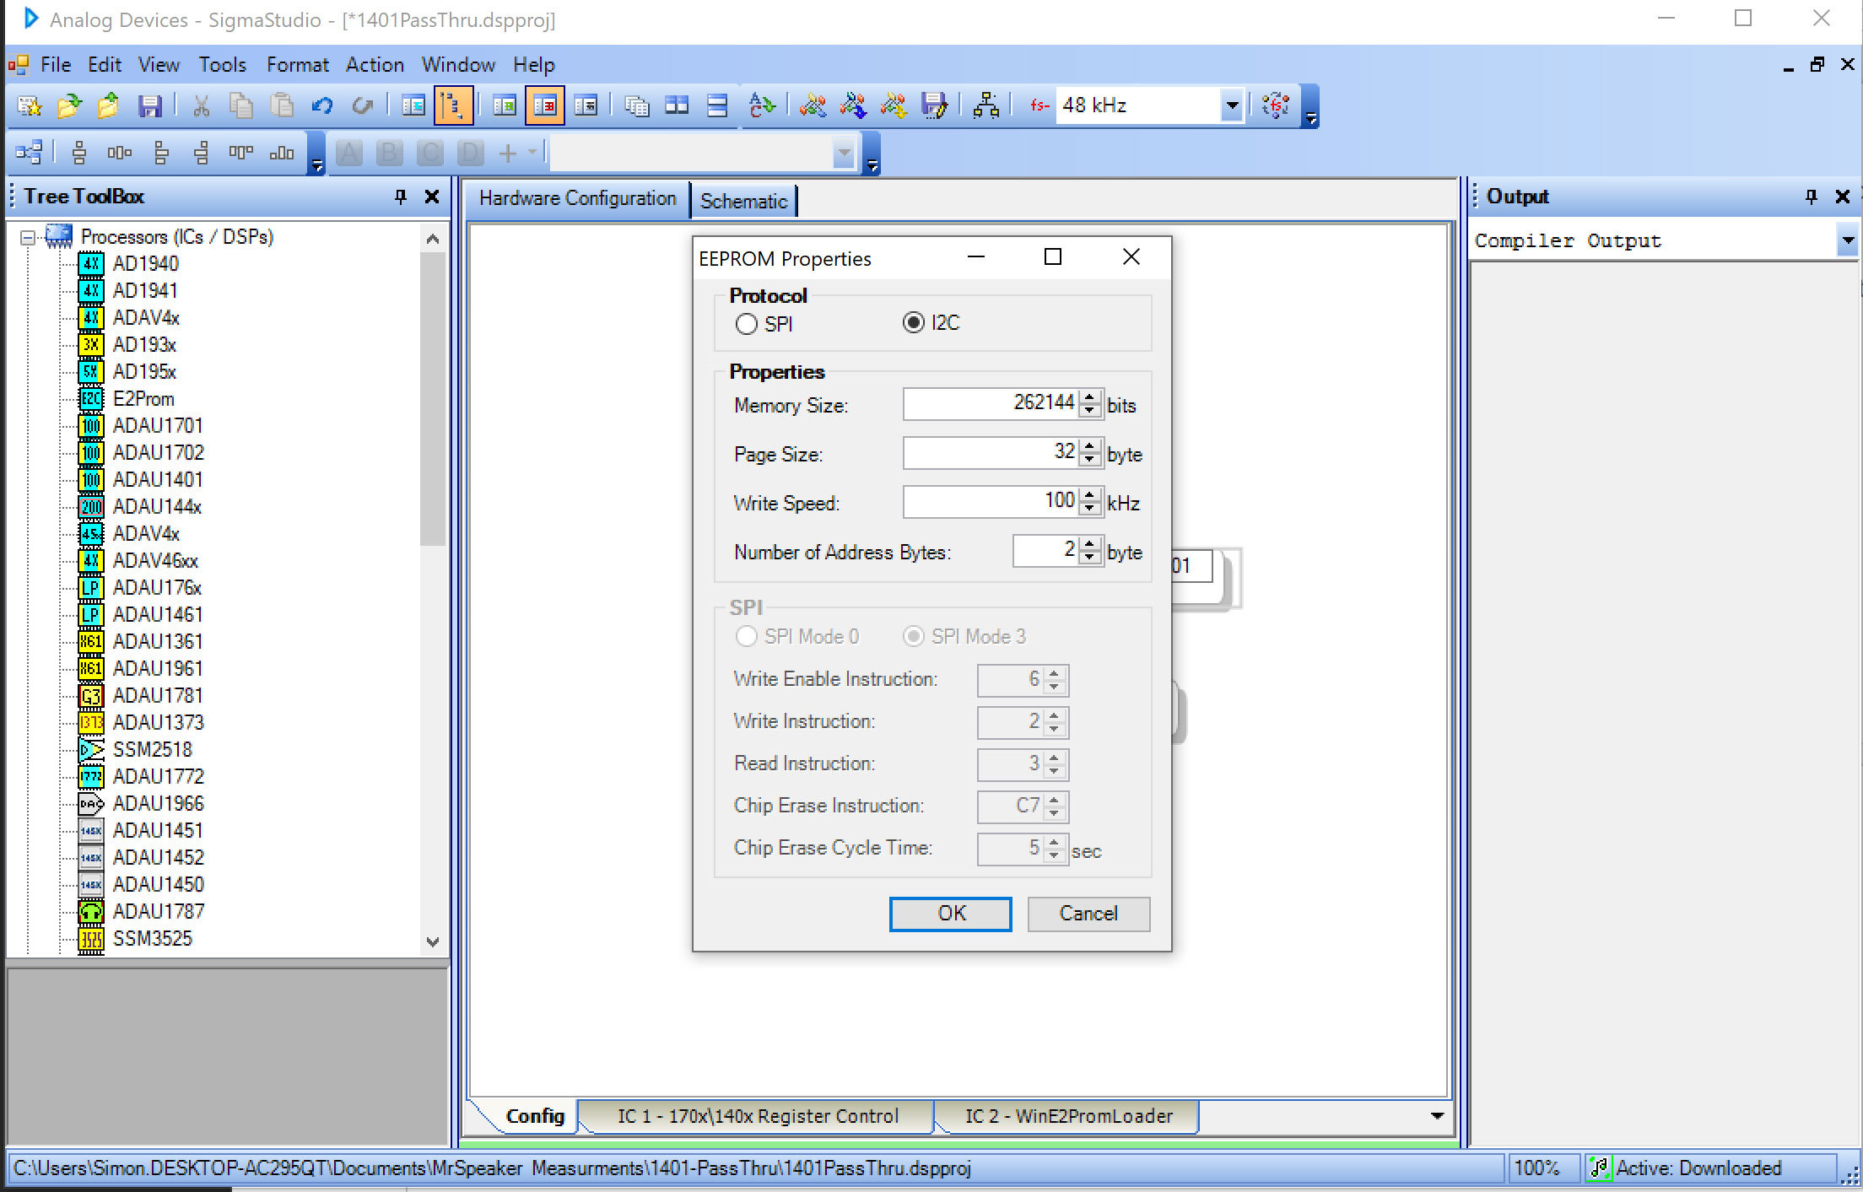Open the Tools menu
Screen dimensions: 1863x1192
223,65
